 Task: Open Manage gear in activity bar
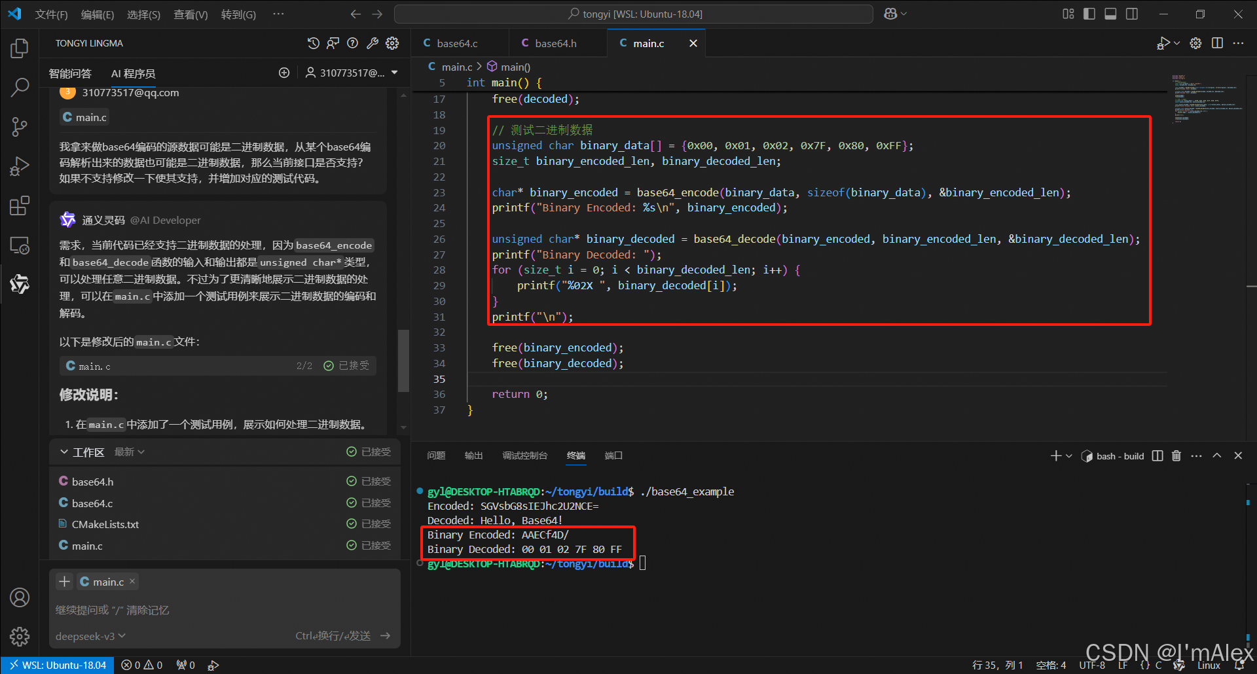20,636
